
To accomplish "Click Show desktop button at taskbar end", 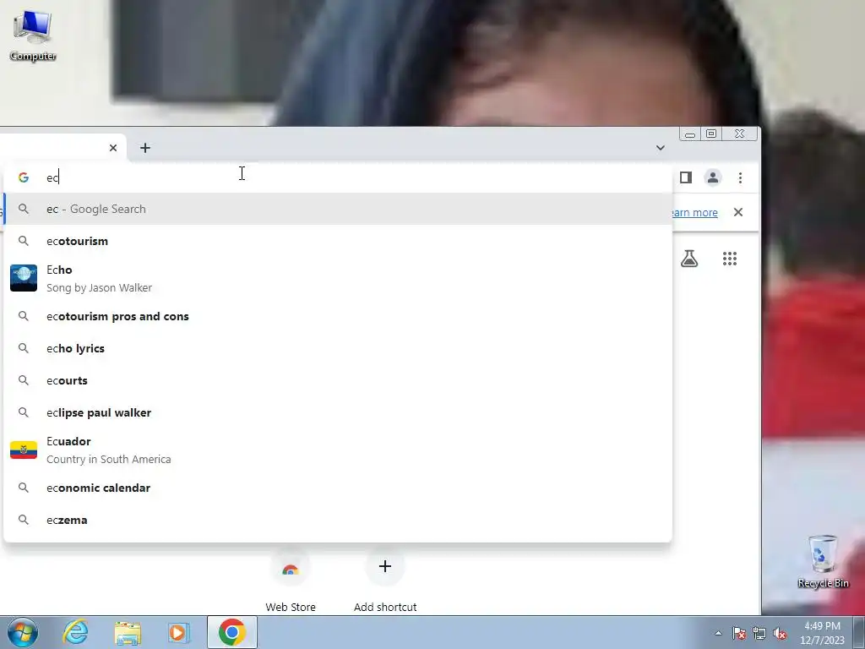I will coord(859,633).
